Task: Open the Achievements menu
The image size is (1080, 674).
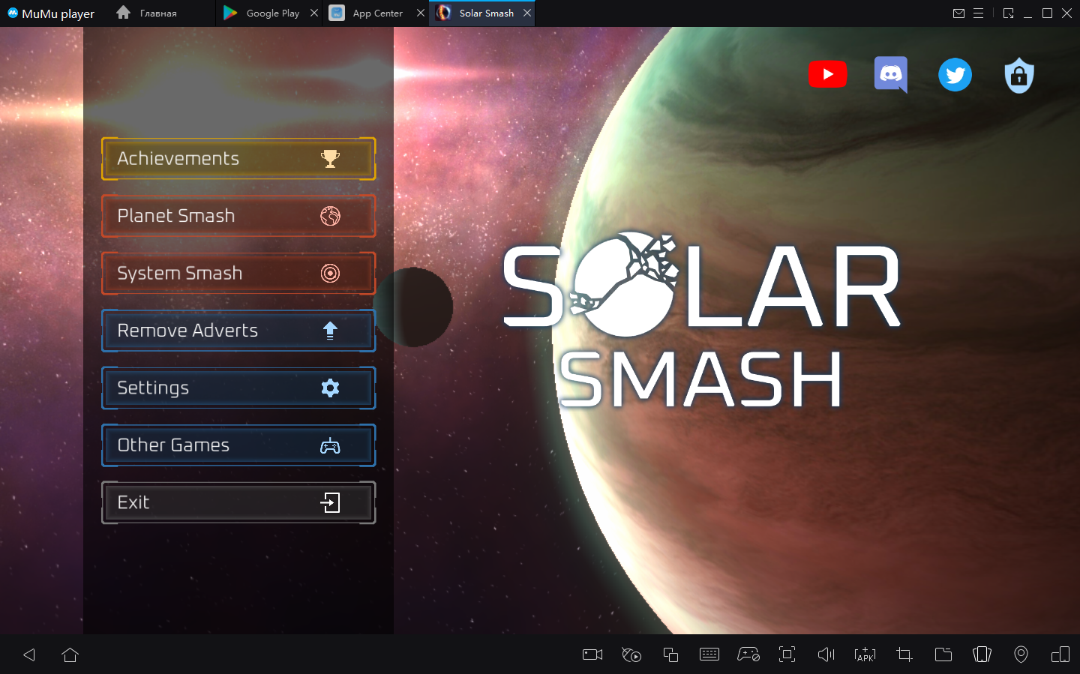Action: tap(238, 158)
